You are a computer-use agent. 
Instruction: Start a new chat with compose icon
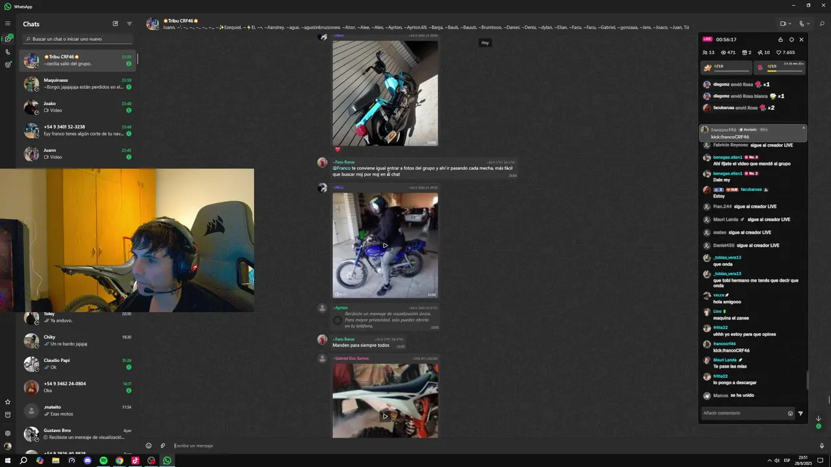tap(116, 24)
